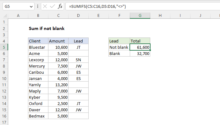Select the Sum if not blank title cell
The height and width of the screenshot is (125, 220).
coord(47,28)
